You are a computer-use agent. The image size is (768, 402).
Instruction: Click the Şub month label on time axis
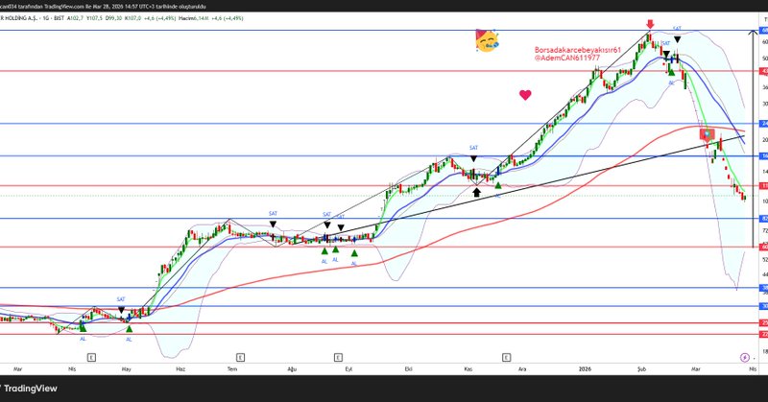tap(641, 369)
